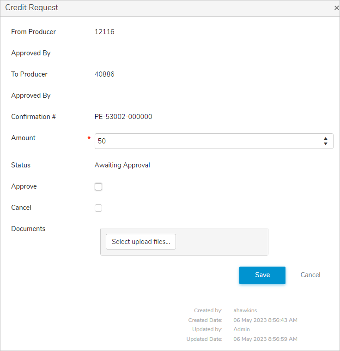Tick the Approve checkbox

click(x=98, y=187)
